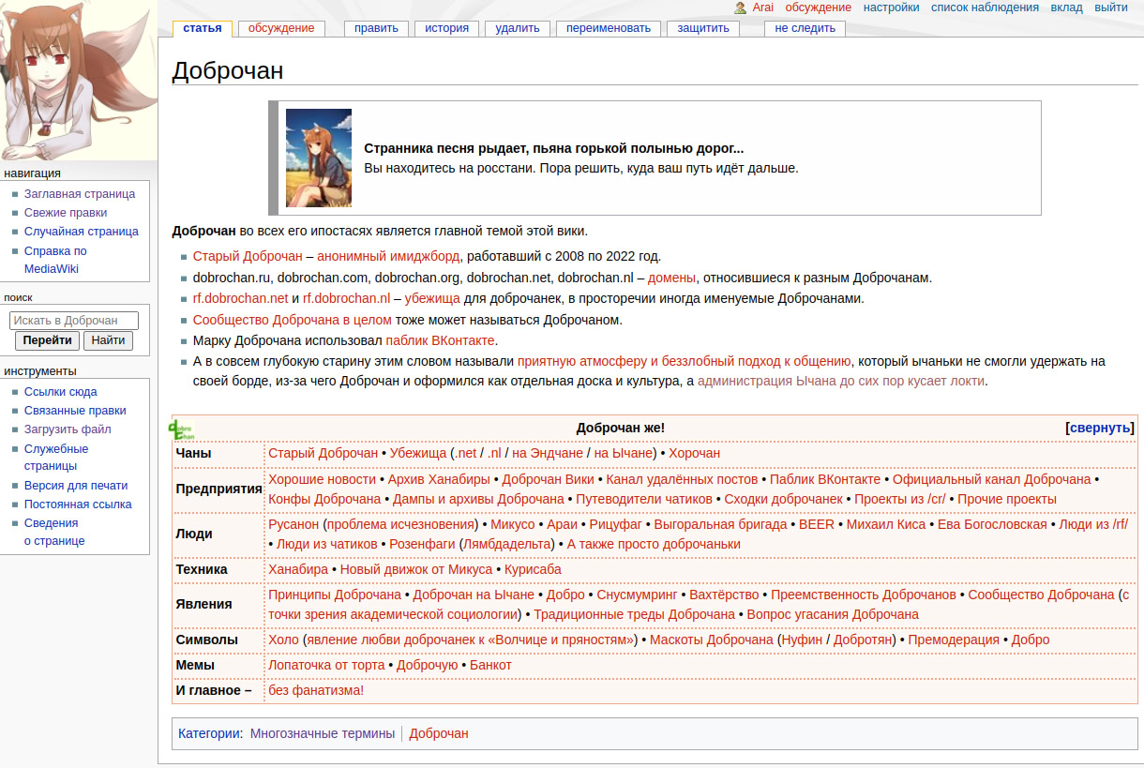The height and width of the screenshot is (768, 1144).
Task: Open Официальный канал Доброчана link
Action: coord(991,479)
